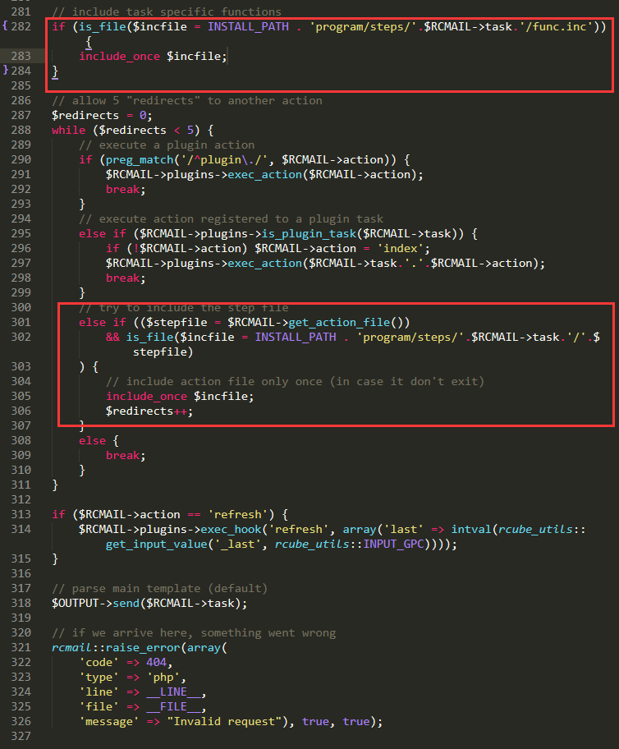Click the comment '// parse main template (default)'
This screenshot has width=619, height=749.
[x=159, y=589]
